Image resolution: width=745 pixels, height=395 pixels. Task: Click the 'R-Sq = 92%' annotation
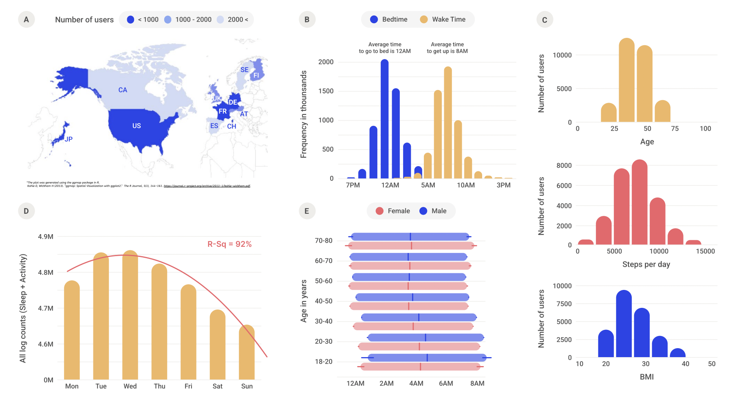coord(229,244)
